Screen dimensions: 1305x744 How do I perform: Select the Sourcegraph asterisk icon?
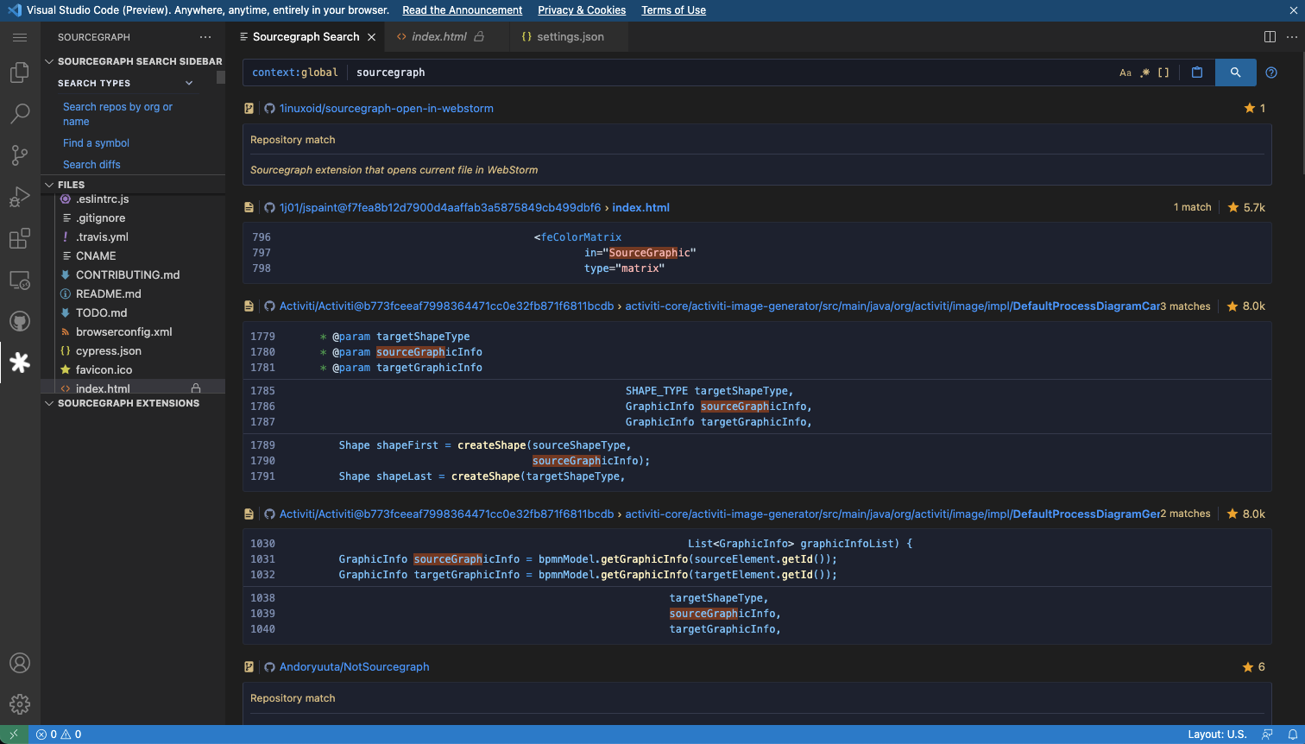pos(20,363)
